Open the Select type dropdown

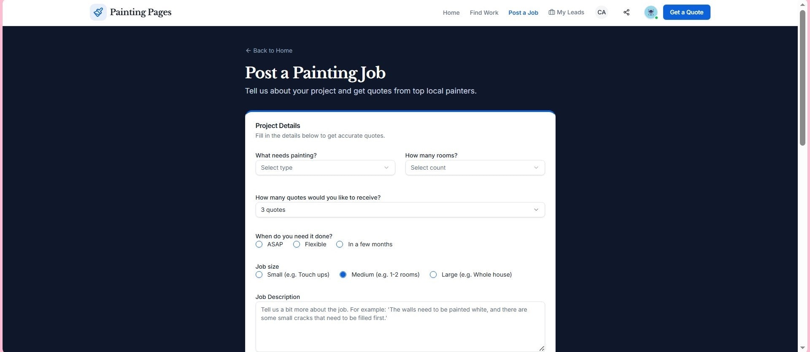(x=325, y=168)
